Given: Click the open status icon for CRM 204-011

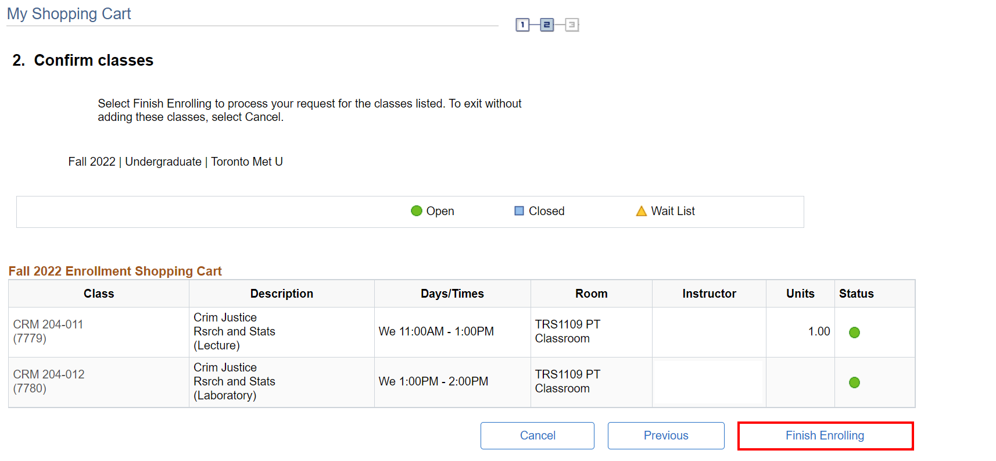Looking at the screenshot, I should (x=854, y=333).
